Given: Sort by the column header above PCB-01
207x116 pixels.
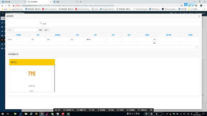Looking at the screenshot, I should tap(18, 35).
